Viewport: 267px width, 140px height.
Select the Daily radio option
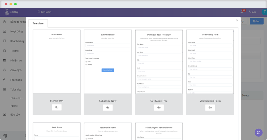pyautogui.click(x=86, y=62)
